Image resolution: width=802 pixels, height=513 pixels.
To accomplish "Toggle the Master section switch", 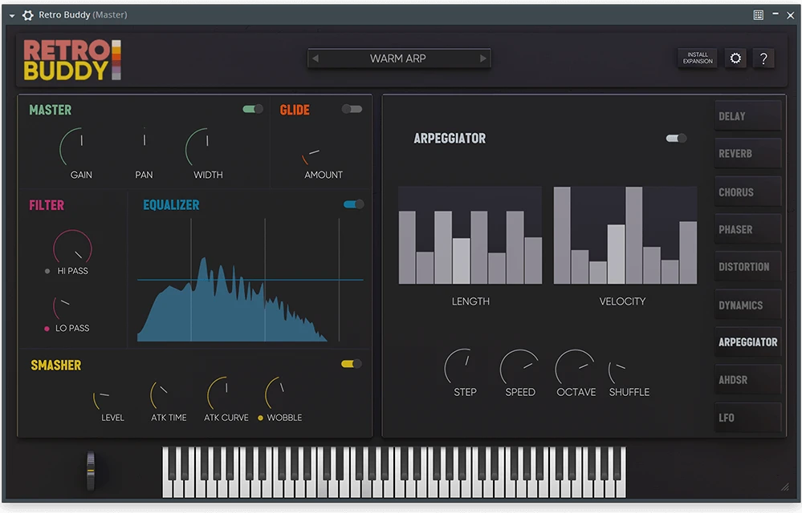I will pos(253,109).
